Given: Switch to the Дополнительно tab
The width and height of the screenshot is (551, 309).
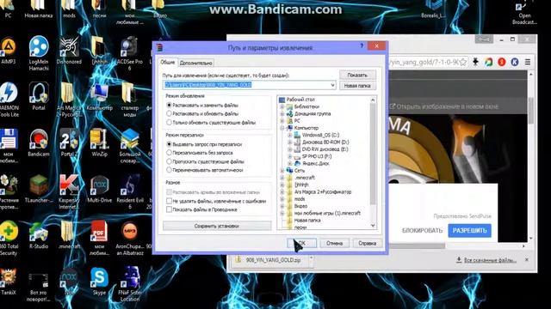Looking at the screenshot, I should click(195, 63).
